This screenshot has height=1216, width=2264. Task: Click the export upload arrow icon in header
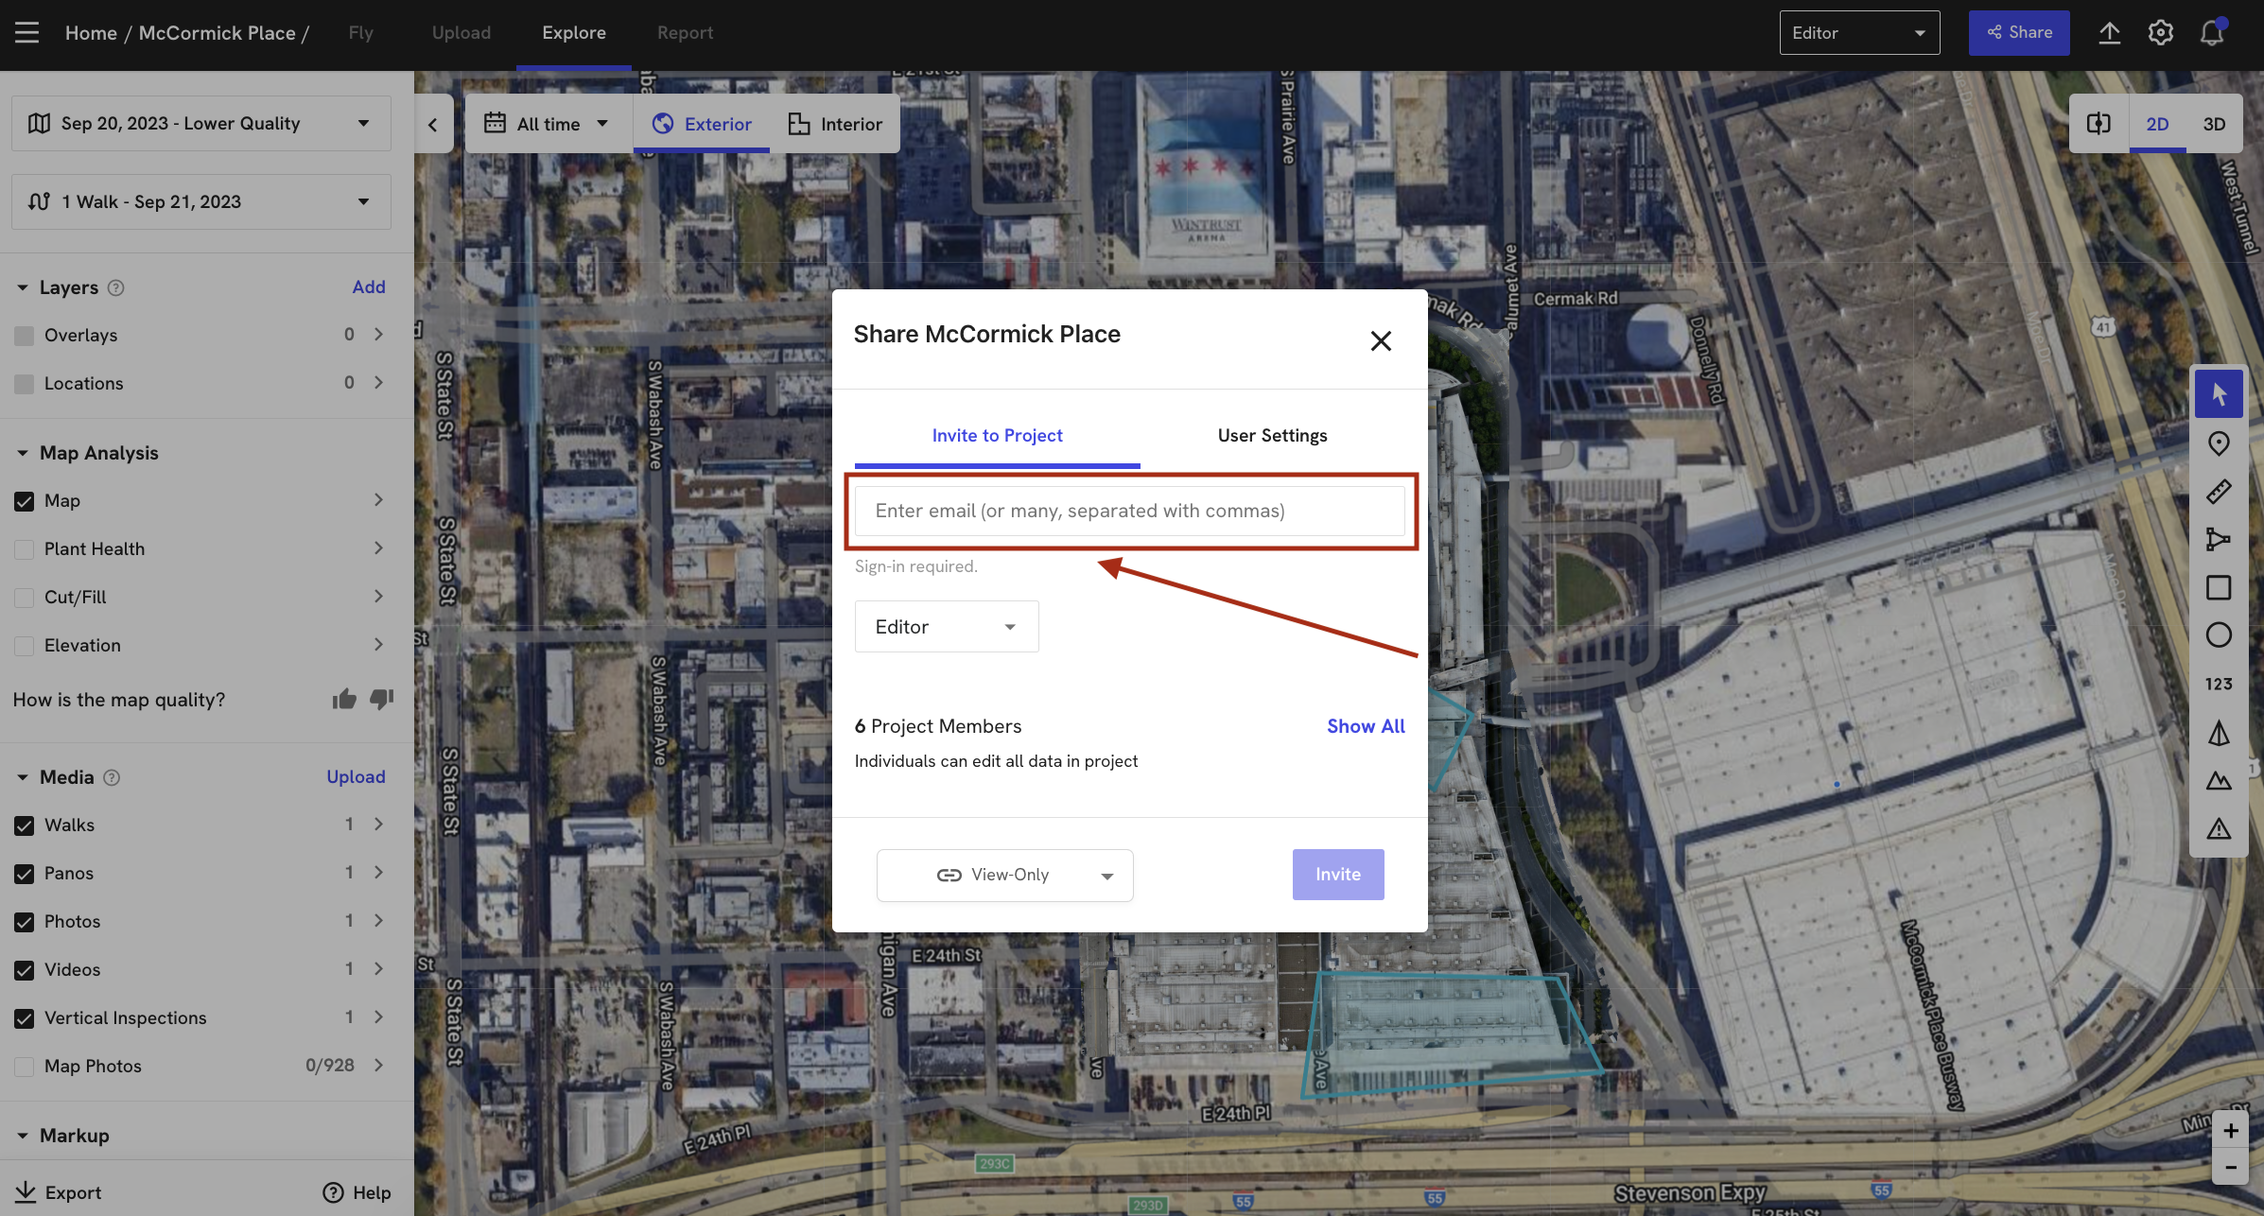coord(2109,33)
